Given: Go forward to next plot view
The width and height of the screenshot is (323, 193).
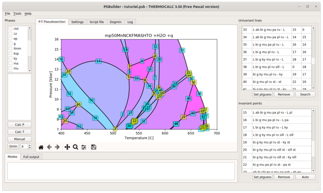Looking at the screenshot, I should pos(57,147).
